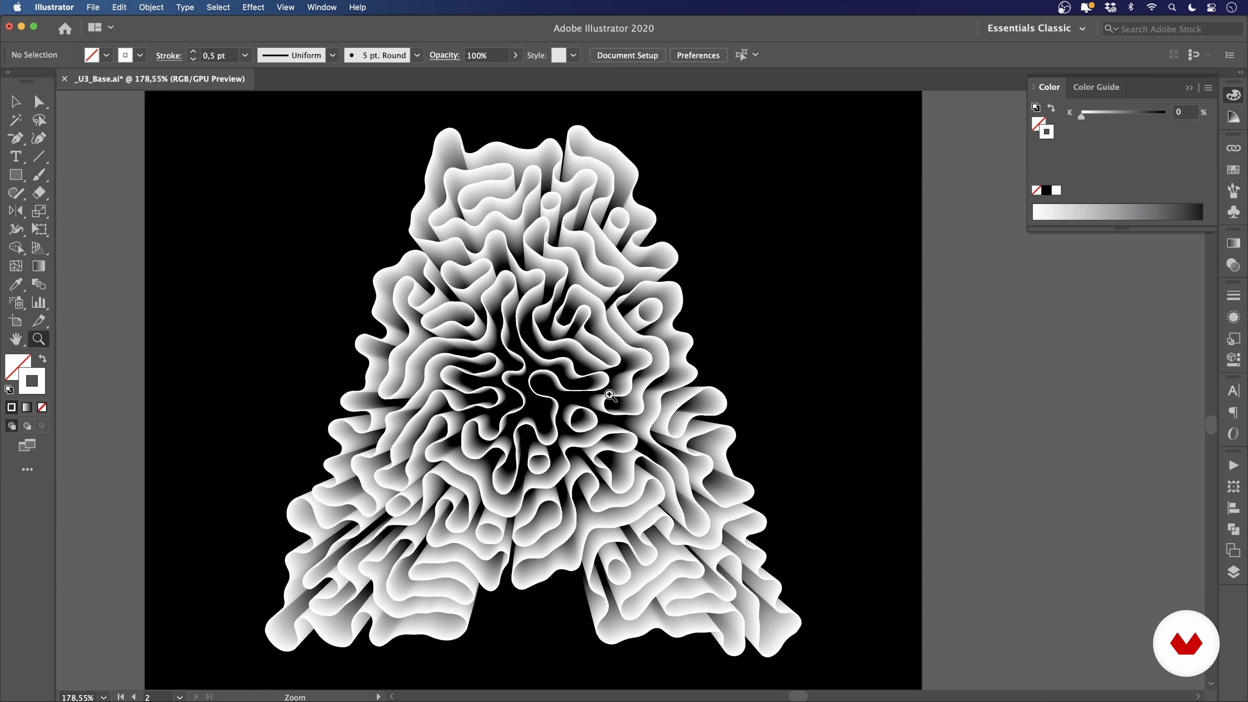Open the Effect menu
Image resolution: width=1248 pixels, height=702 pixels.
tap(253, 7)
